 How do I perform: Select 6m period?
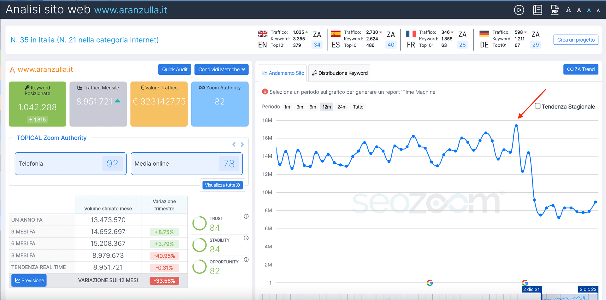click(313, 107)
